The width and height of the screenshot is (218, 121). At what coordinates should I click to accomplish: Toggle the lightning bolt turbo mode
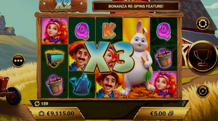184,104
